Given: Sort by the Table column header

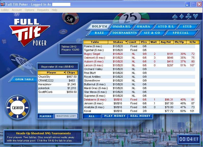Looking at the screenshot, I should (x=96, y=42).
